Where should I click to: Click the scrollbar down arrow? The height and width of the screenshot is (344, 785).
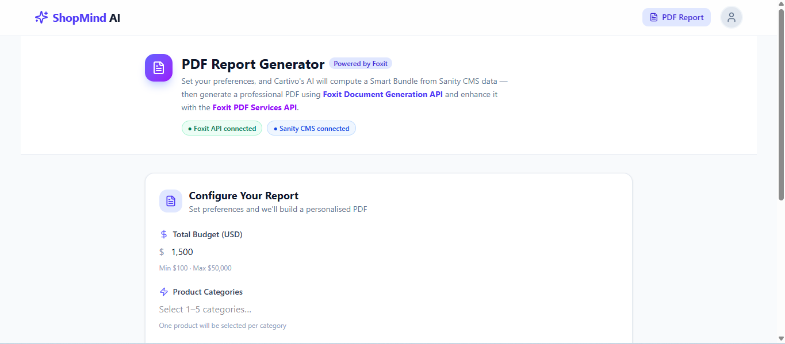[781, 339]
